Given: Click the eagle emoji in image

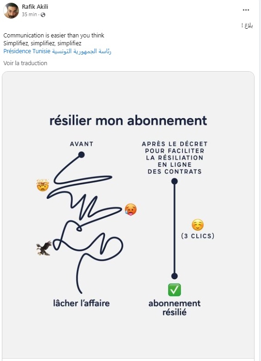Looking at the screenshot, I should [44, 248].
